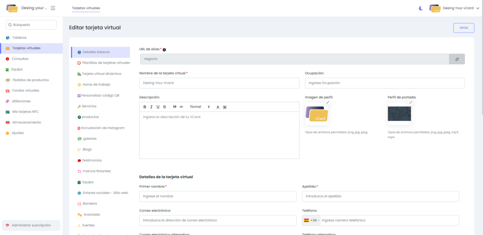Click the help icon next to URL de alias

pos(164,49)
